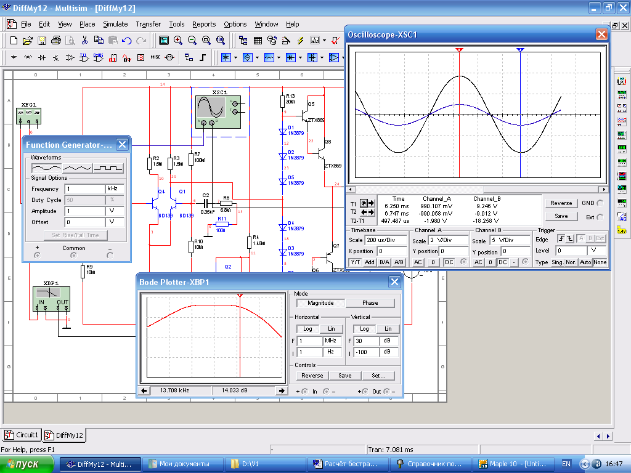Select the square wave waveform button
Screen dimensions: 631x473
pyautogui.click(x=108, y=168)
